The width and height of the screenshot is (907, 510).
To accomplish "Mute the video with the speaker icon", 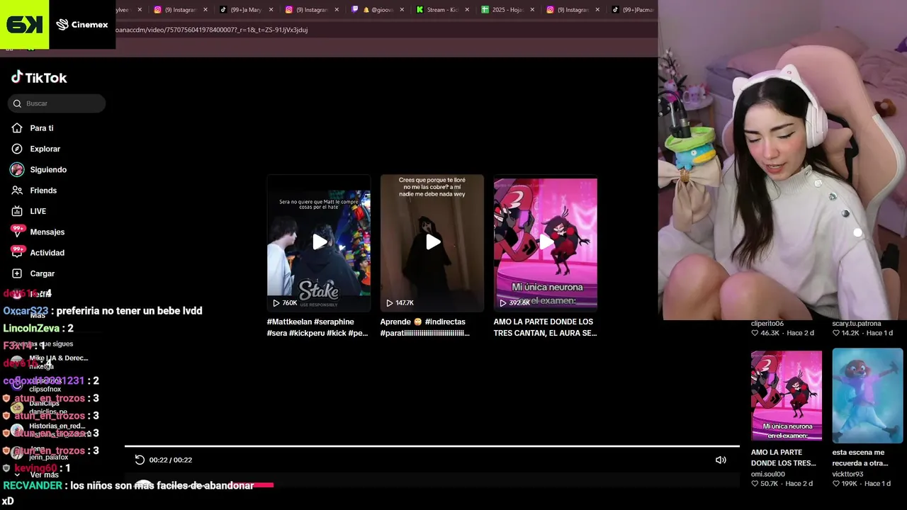I will pyautogui.click(x=721, y=460).
